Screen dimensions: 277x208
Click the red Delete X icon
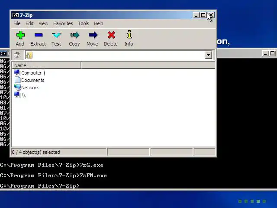pyautogui.click(x=111, y=35)
